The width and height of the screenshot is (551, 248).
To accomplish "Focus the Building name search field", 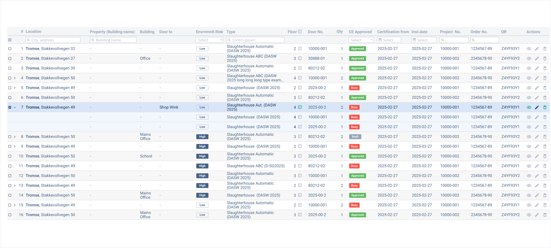I will pyautogui.click(x=113, y=40).
